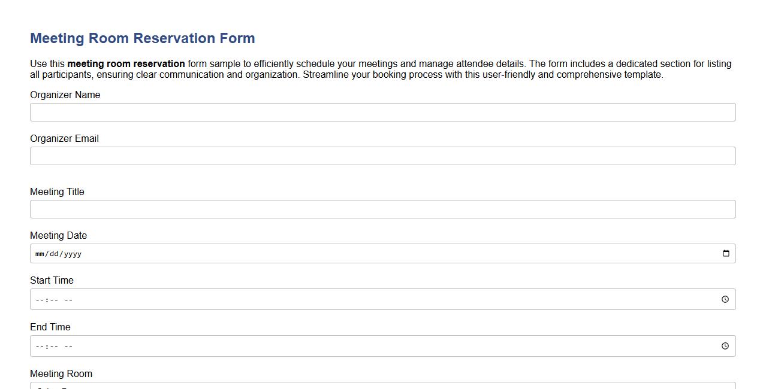
Task: Click the mm segment in Meeting Date
Action: pos(40,253)
